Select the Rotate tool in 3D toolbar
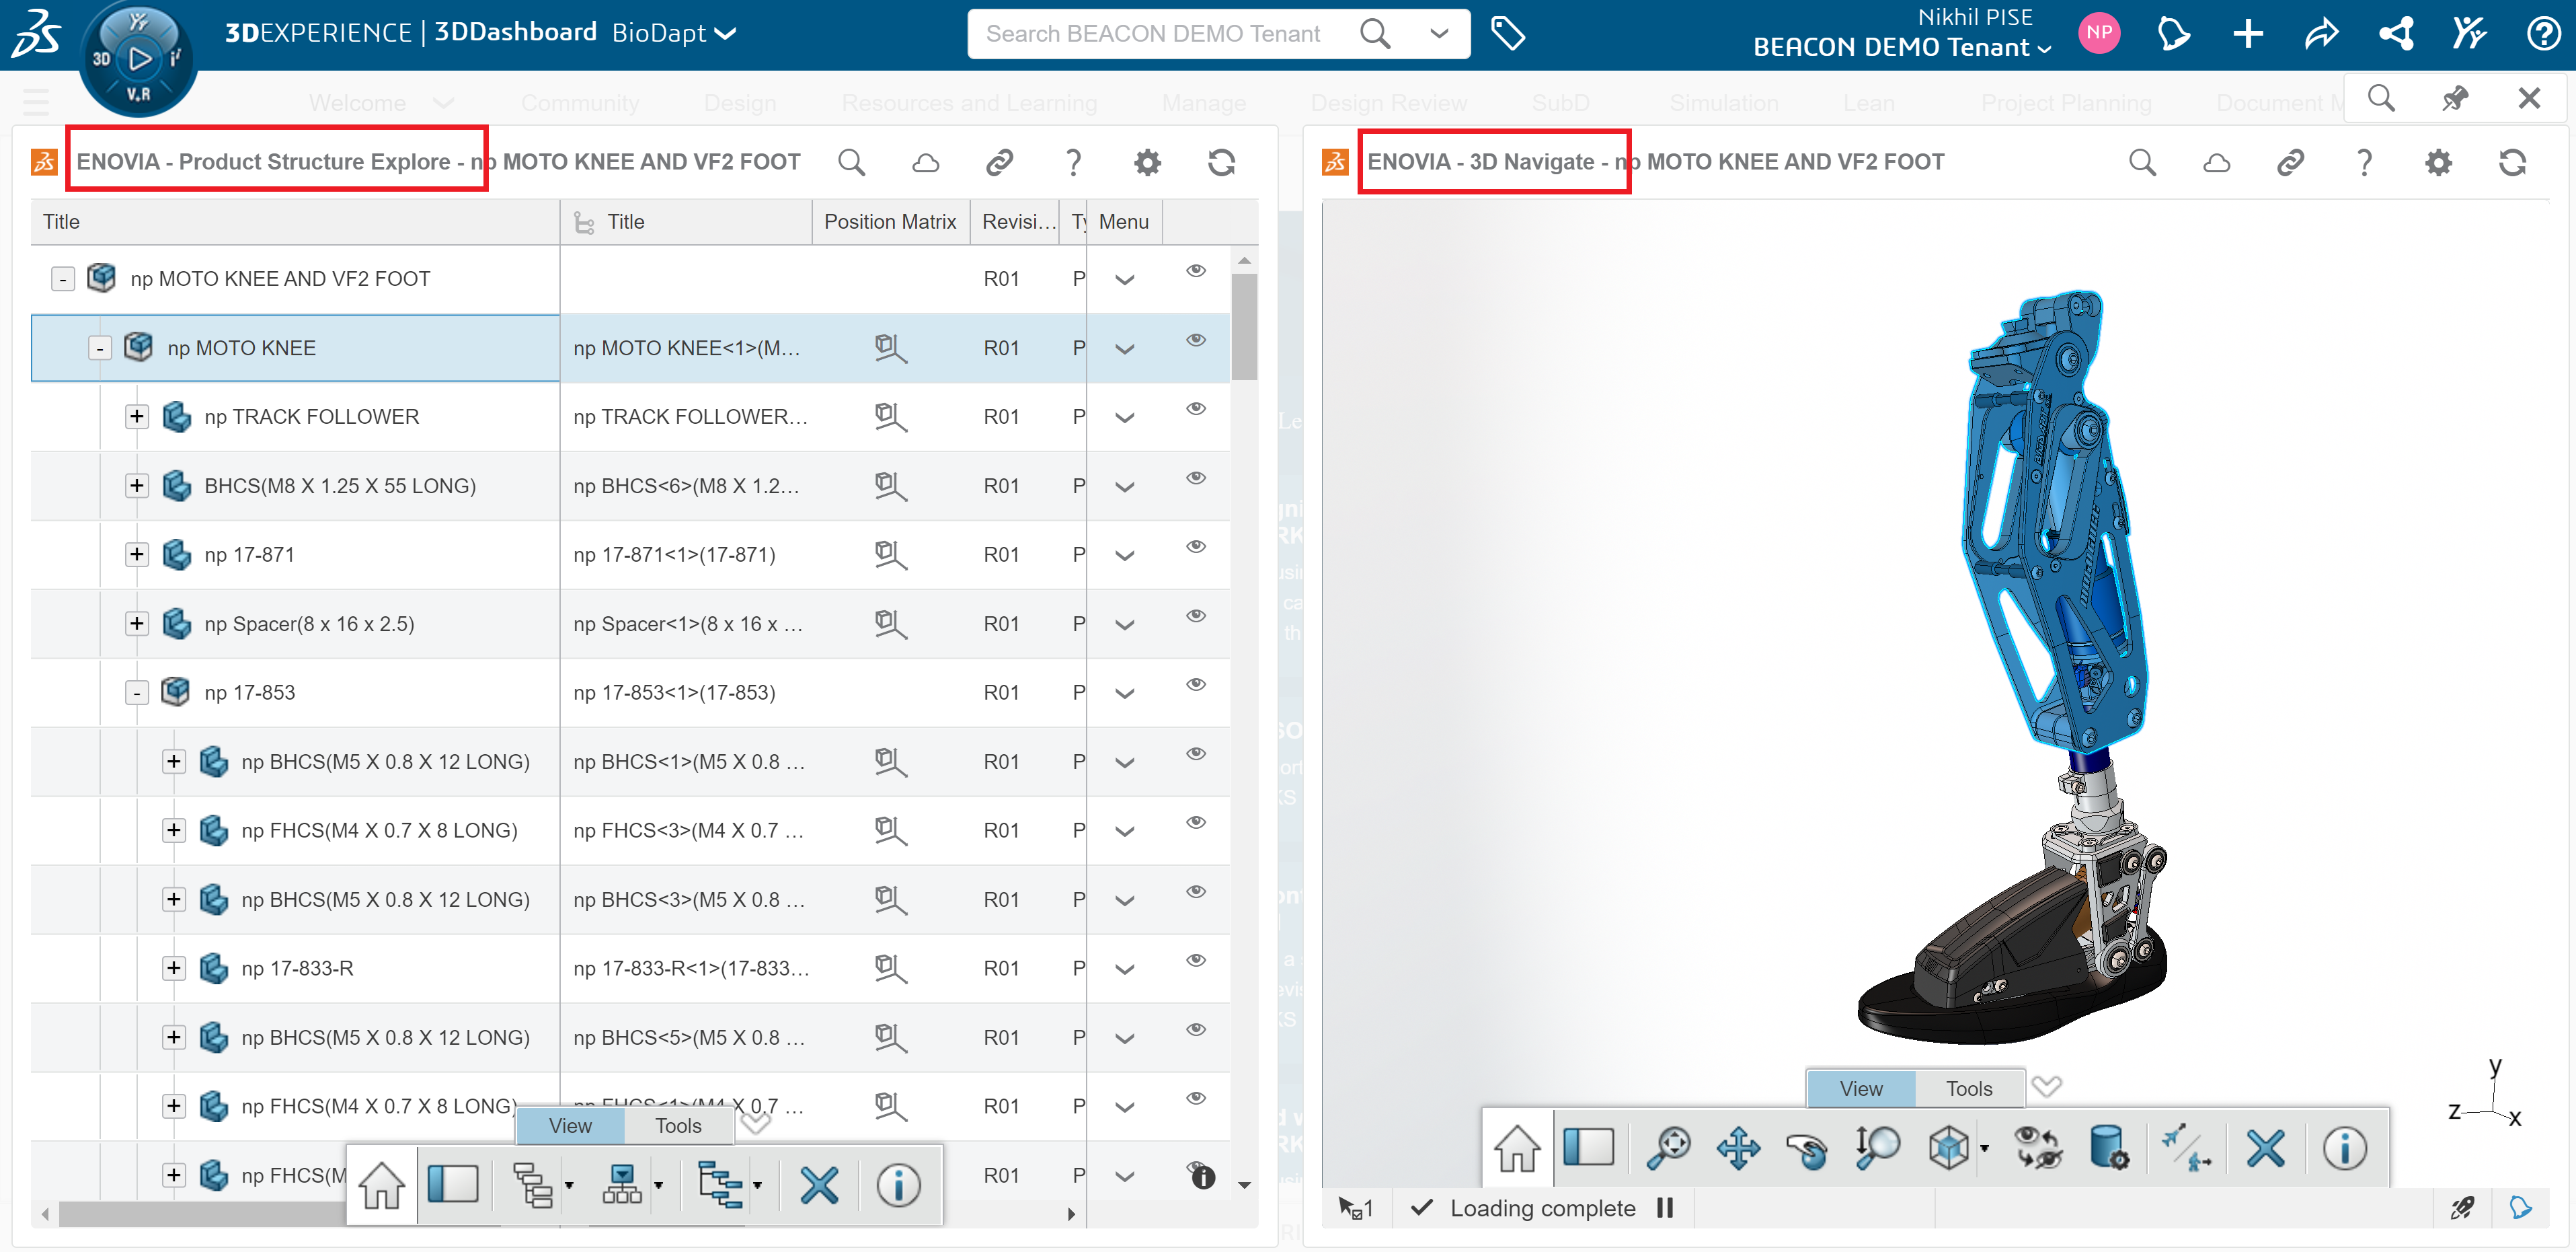This screenshot has width=2576, height=1252. click(1807, 1149)
